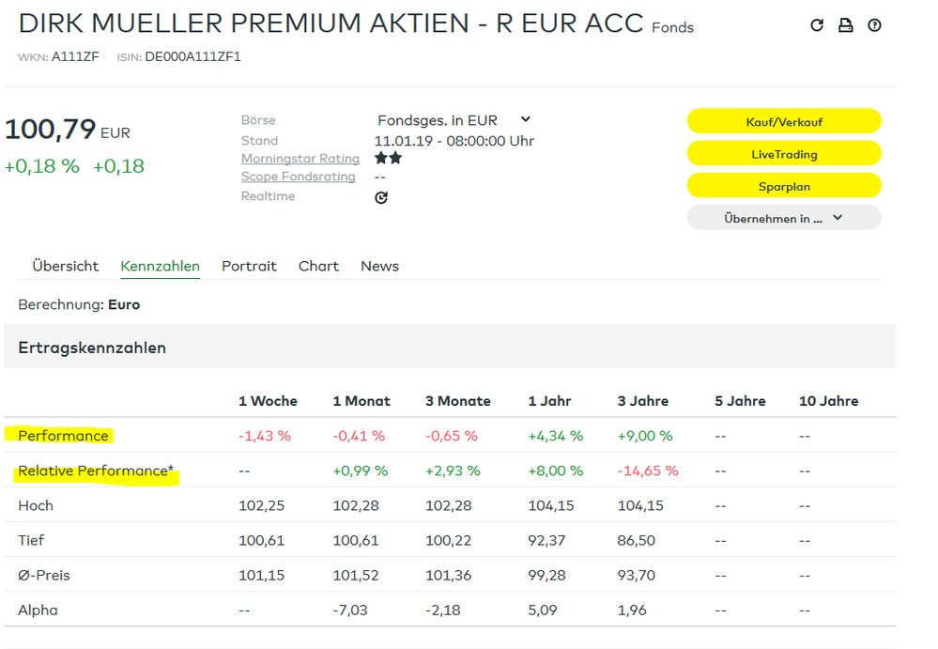Open the Morningstar Rating link
Image resolution: width=938 pixels, height=649 pixels.
(x=300, y=158)
